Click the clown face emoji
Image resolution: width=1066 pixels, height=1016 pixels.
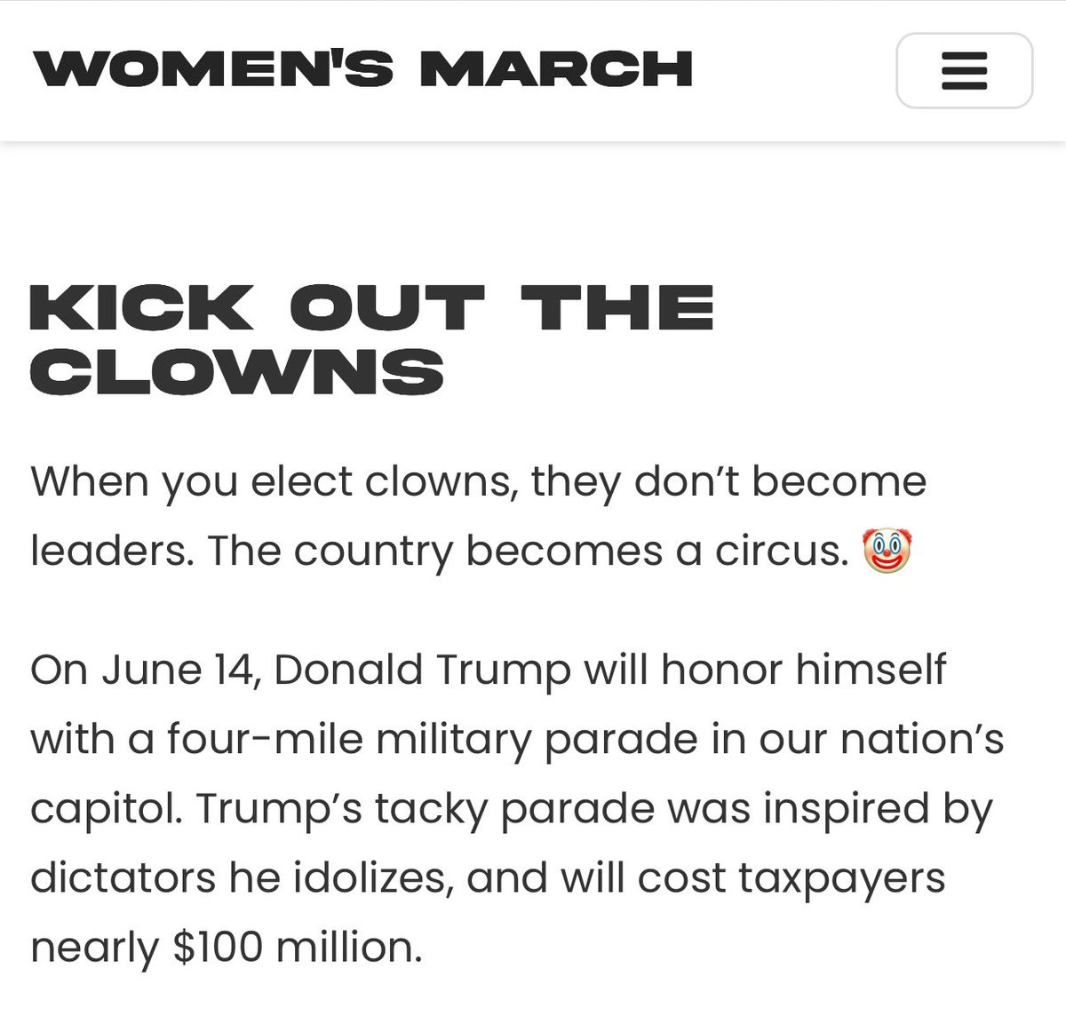click(887, 551)
